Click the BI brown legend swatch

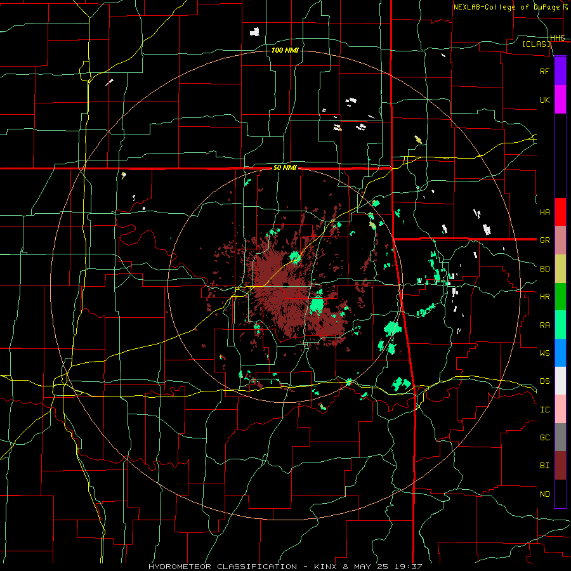[560, 466]
